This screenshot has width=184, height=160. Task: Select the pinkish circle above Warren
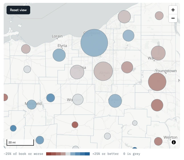pyautogui.click(x=158, y=53)
